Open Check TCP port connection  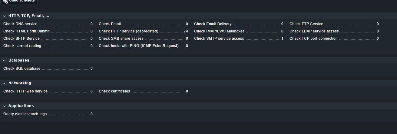[x=313, y=39]
